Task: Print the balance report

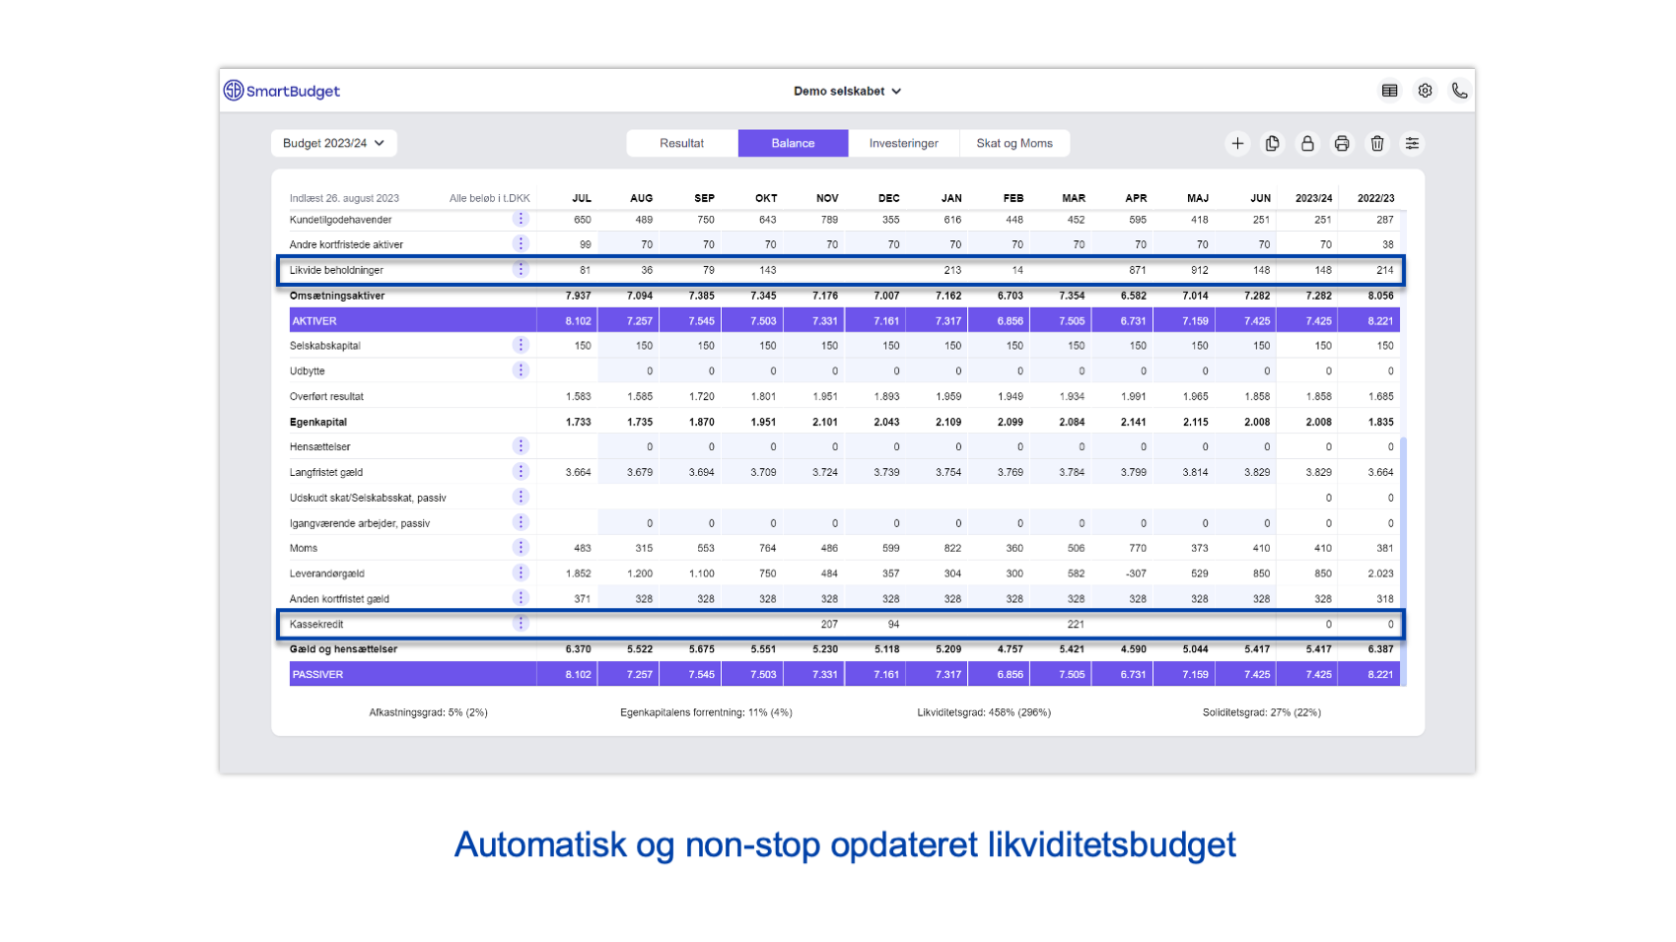Action: (1342, 143)
